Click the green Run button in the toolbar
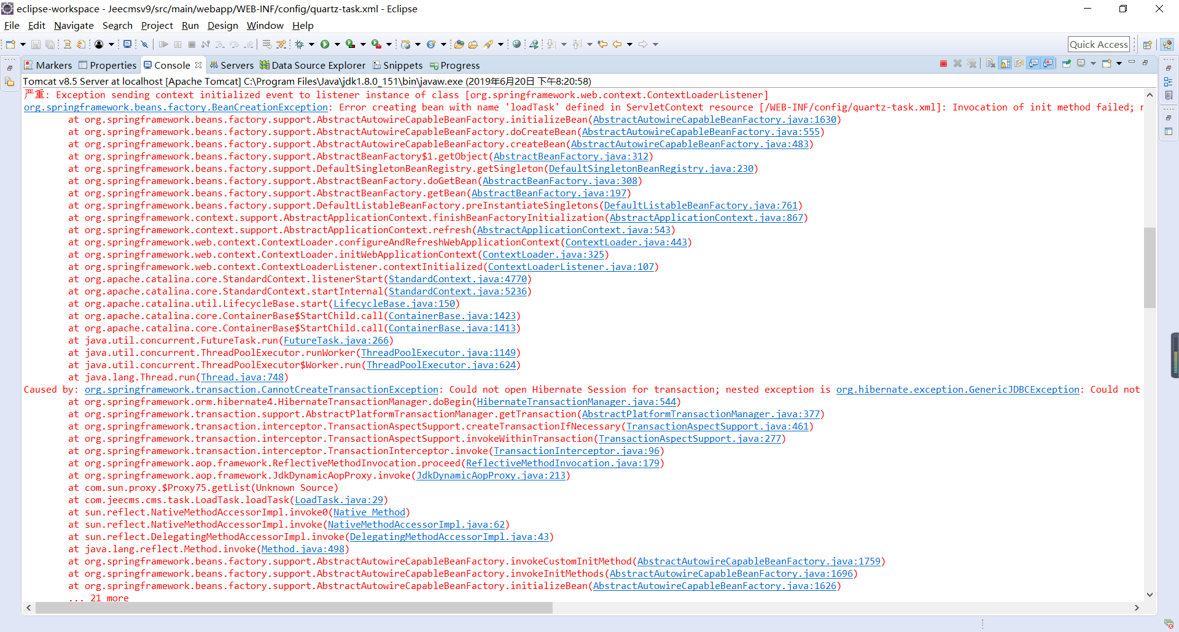Screen dimensions: 1179x632 325,44
